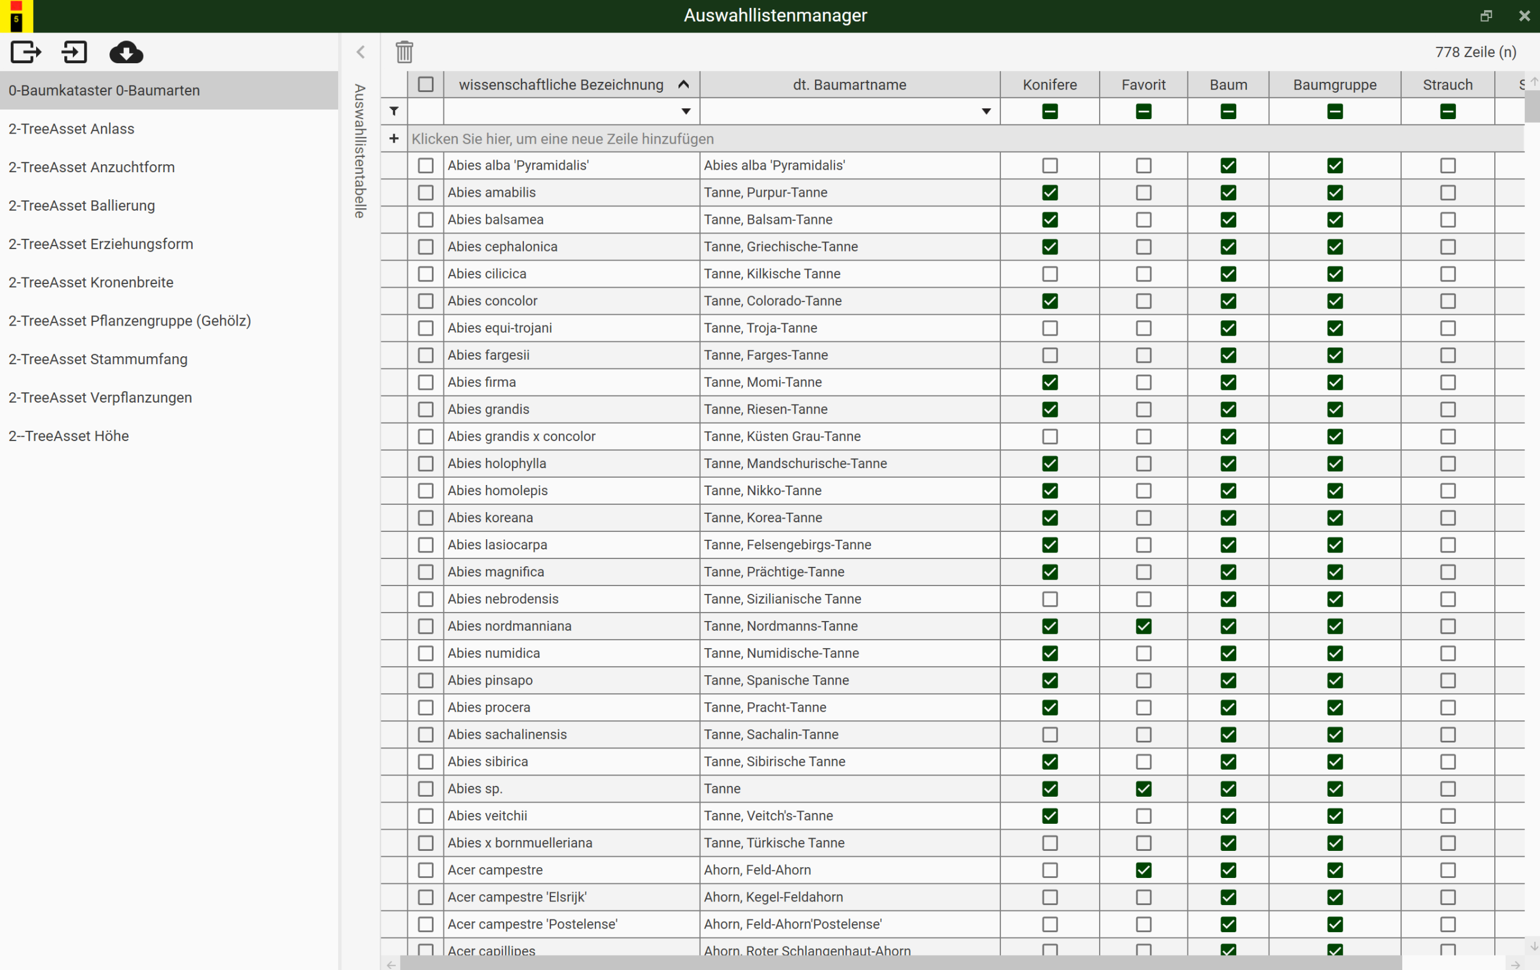1540x970 pixels.
Task: Toggle the Konifere filter tri-state checkbox
Action: click(1050, 111)
